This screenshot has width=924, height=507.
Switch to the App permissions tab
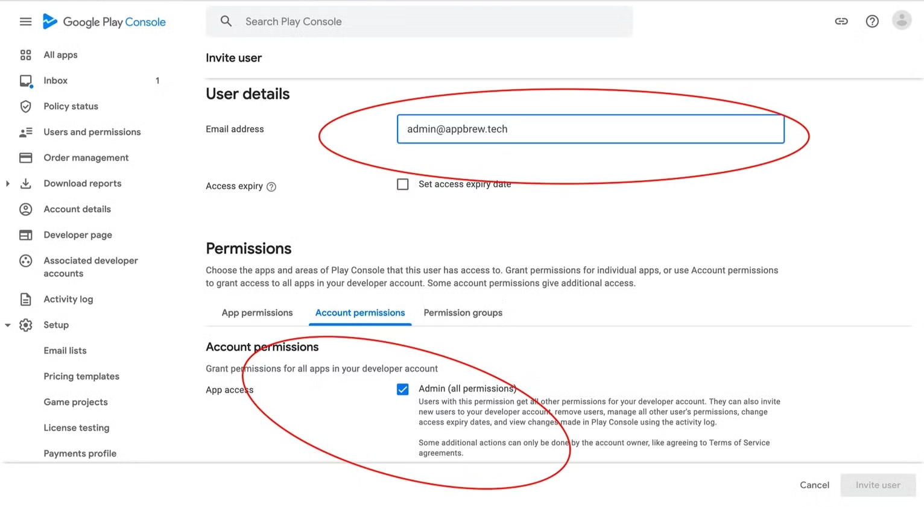(x=257, y=313)
